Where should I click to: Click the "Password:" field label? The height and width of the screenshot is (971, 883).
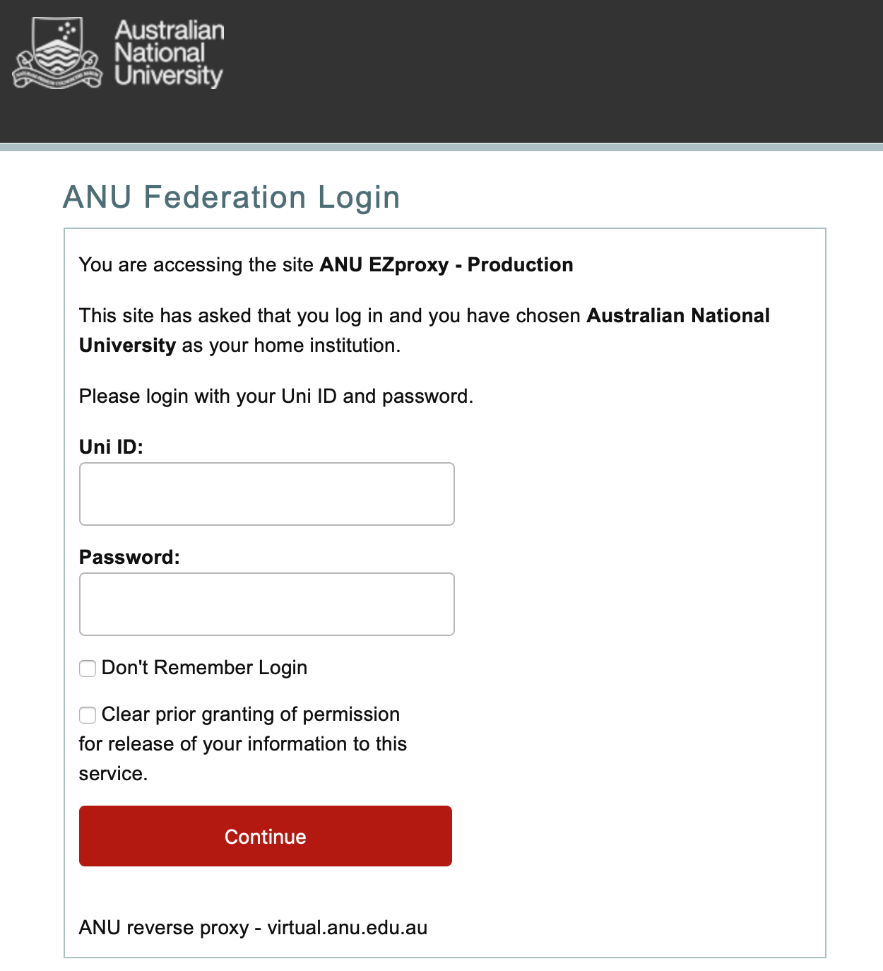[129, 557]
